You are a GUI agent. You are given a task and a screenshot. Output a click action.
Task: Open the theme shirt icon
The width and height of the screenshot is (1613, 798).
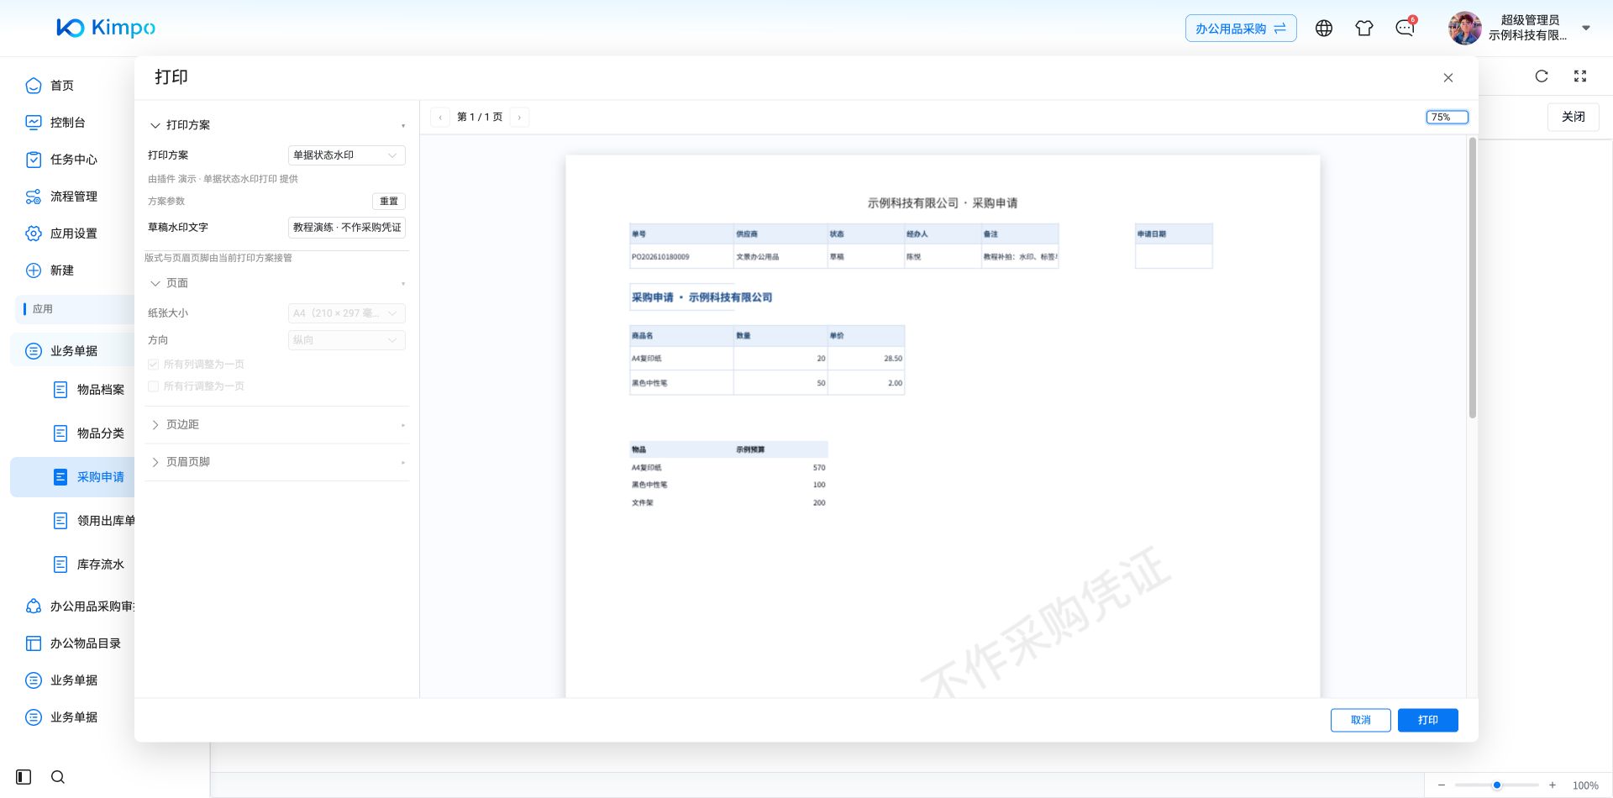pos(1364,29)
